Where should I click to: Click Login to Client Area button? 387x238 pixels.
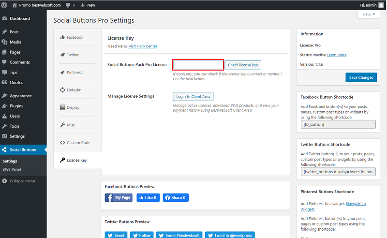click(193, 97)
